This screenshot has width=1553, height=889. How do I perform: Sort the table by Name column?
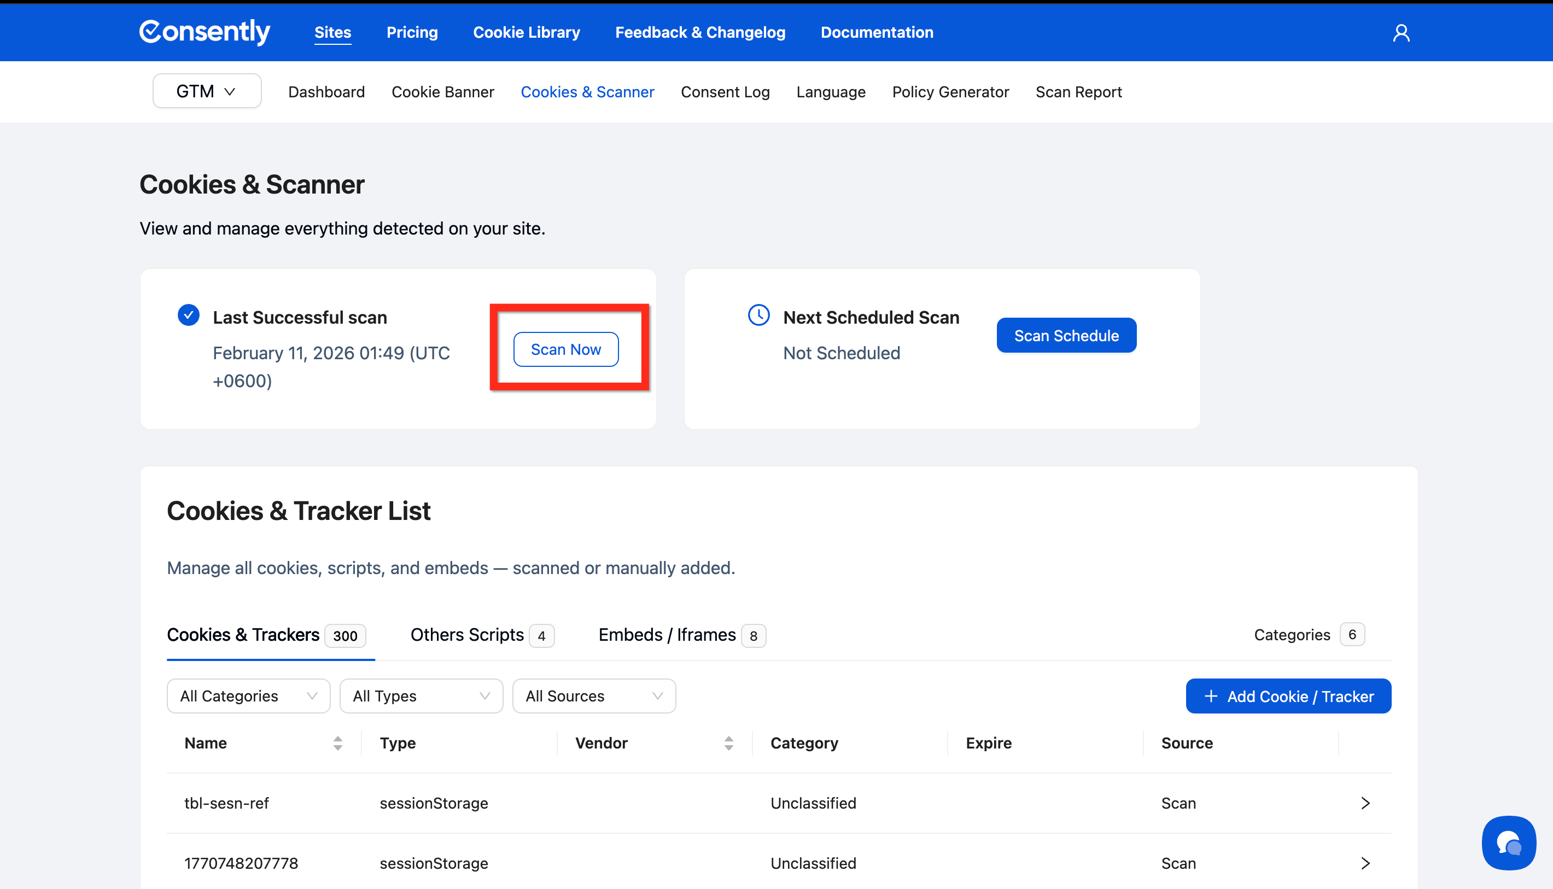[x=337, y=743]
